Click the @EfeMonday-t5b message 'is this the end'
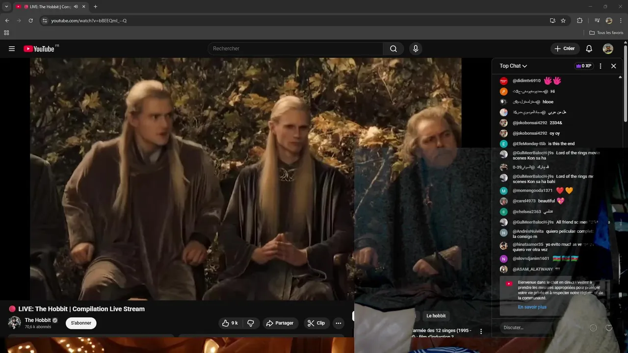 click(x=561, y=144)
